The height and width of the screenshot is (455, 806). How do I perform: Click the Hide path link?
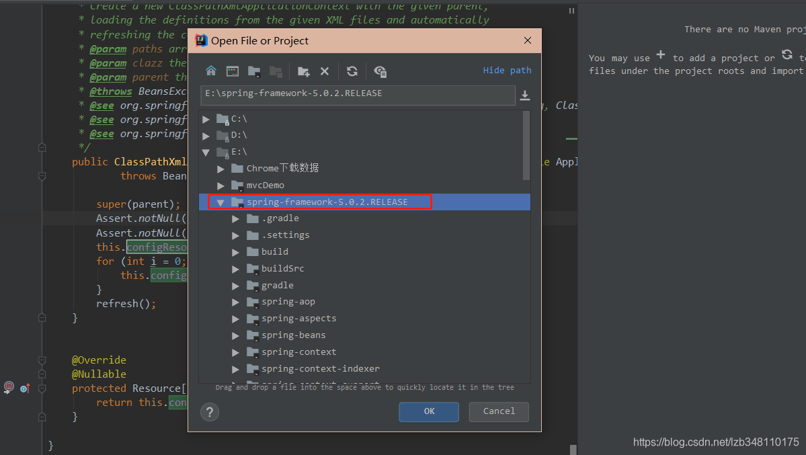(x=507, y=71)
